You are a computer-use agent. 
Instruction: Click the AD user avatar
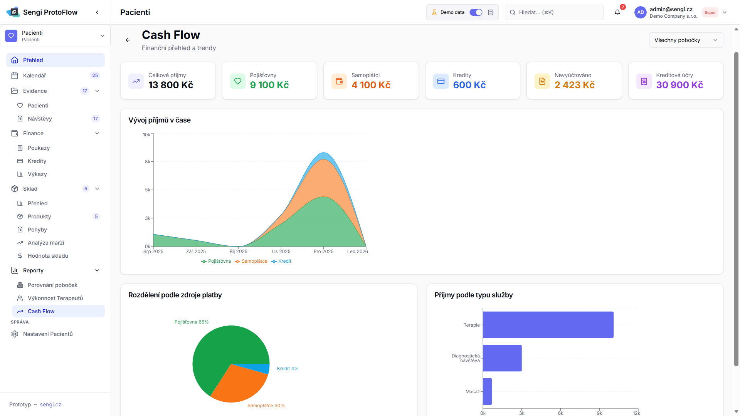coord(640,12)
